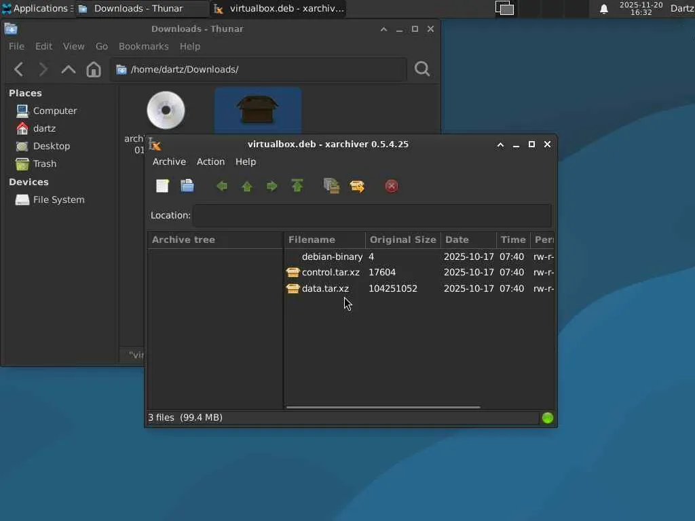This screenshot has height=521, width=695.
Task: Open File System under Devices
Action: click(x=50, y=200)
